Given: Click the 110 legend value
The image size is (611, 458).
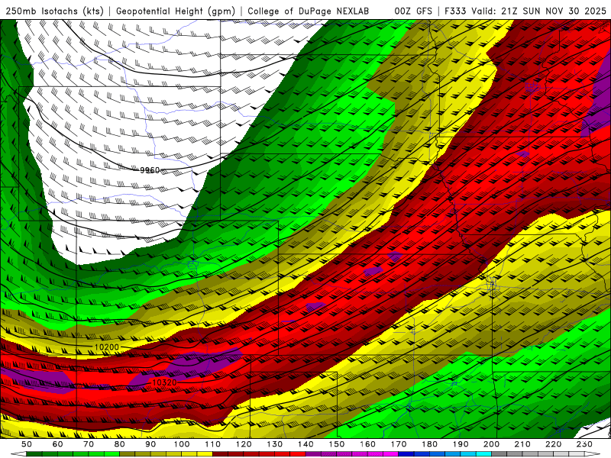Looking at the screenshot, I should point(213,444).
